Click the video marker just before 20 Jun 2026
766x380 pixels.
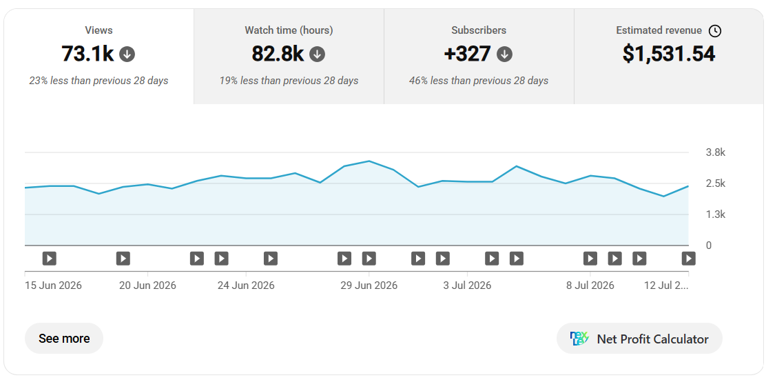(123, 258)
